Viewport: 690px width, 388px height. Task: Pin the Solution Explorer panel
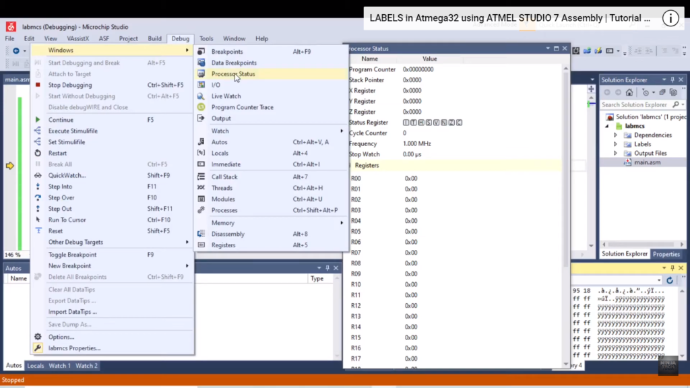[x=672, y=79]
